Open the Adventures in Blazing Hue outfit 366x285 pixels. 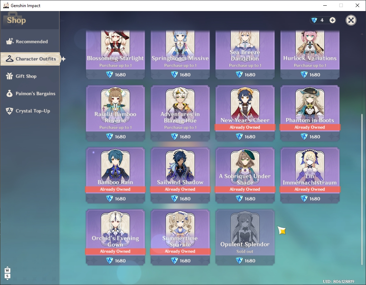point(180,113)
